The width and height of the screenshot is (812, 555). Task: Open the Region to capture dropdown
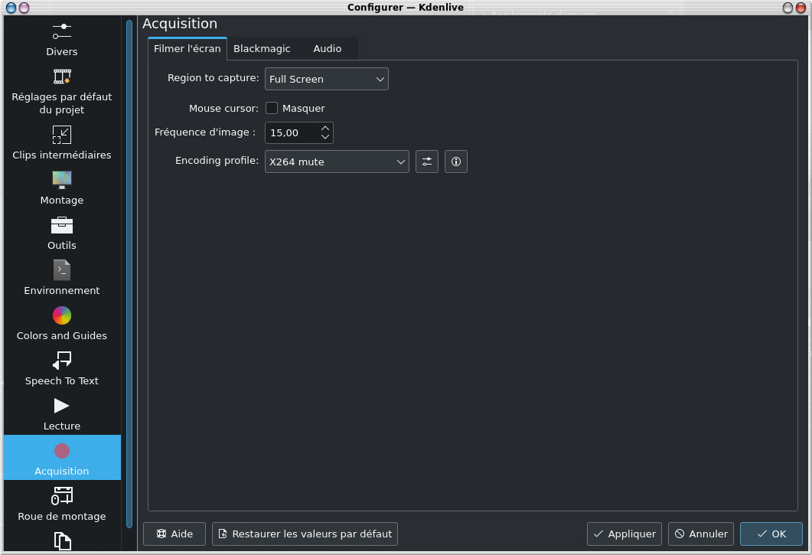pos(326,79)
